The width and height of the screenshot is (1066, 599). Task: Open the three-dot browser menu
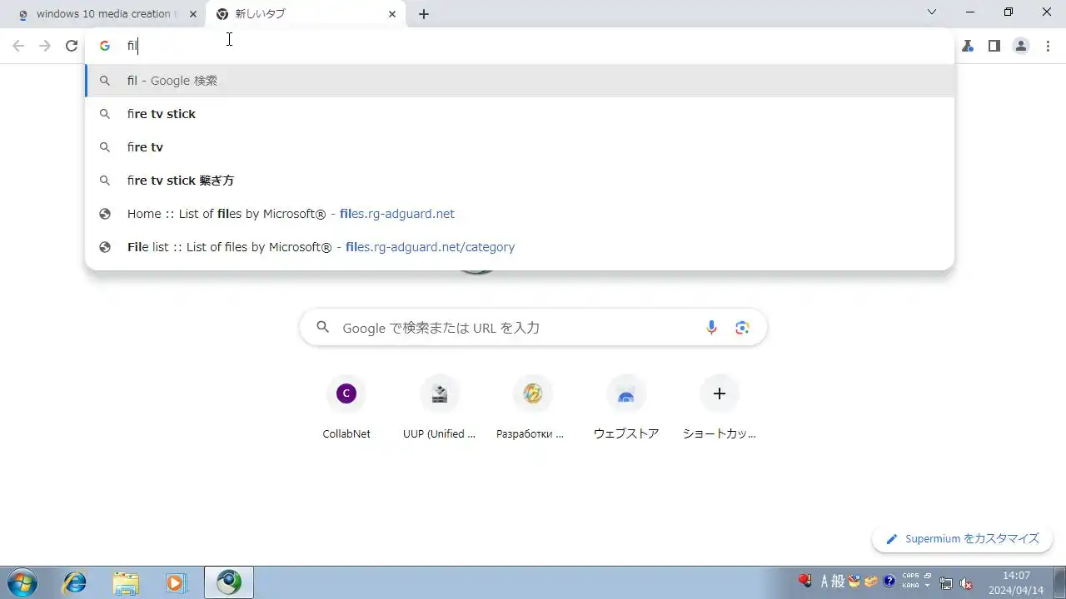pos(1048,46)
